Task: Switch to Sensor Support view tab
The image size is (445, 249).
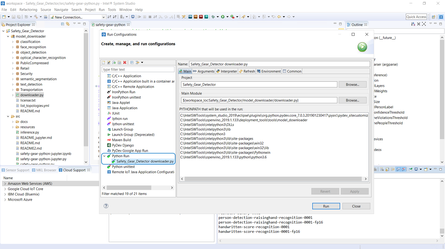Action: click(x=15, y=170)
